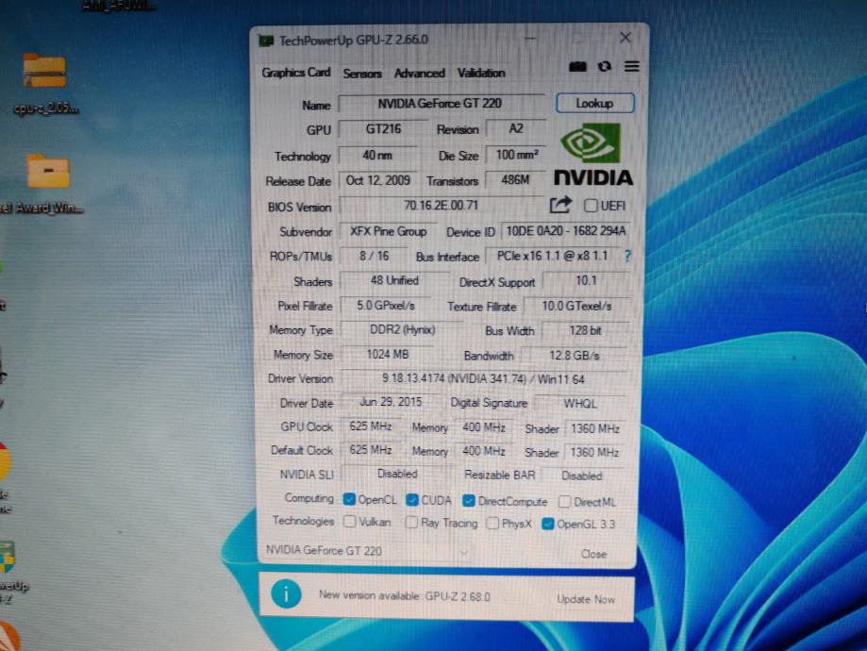This screenshot has height=651, width=867.
Task: Click the Pixel Fillrate 5.0 GPixel/s
Action: (386, 306)
